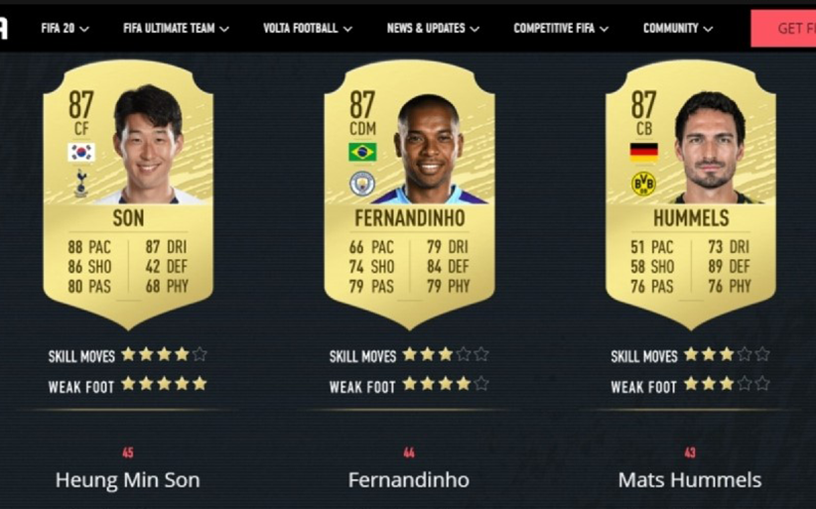Click the red GET FIFA button
Screen dimensions: 816x509
click(x=783, y=29)
